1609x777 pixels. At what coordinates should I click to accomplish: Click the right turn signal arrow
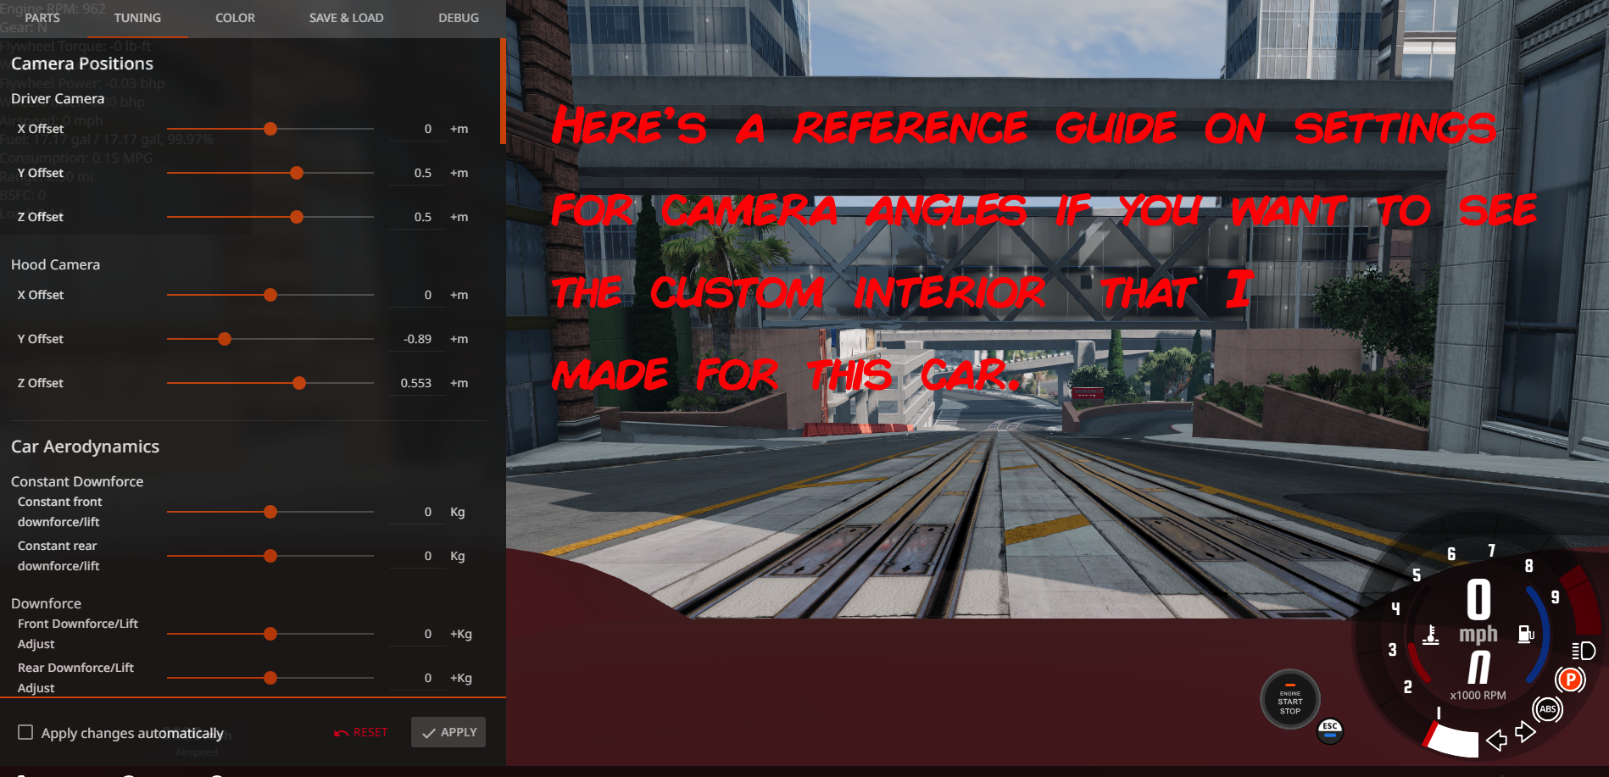pos(1525,731)
